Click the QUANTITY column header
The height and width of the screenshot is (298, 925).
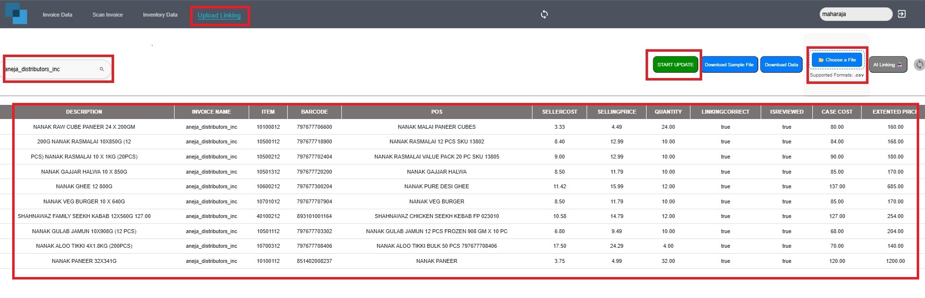point(669,112)
